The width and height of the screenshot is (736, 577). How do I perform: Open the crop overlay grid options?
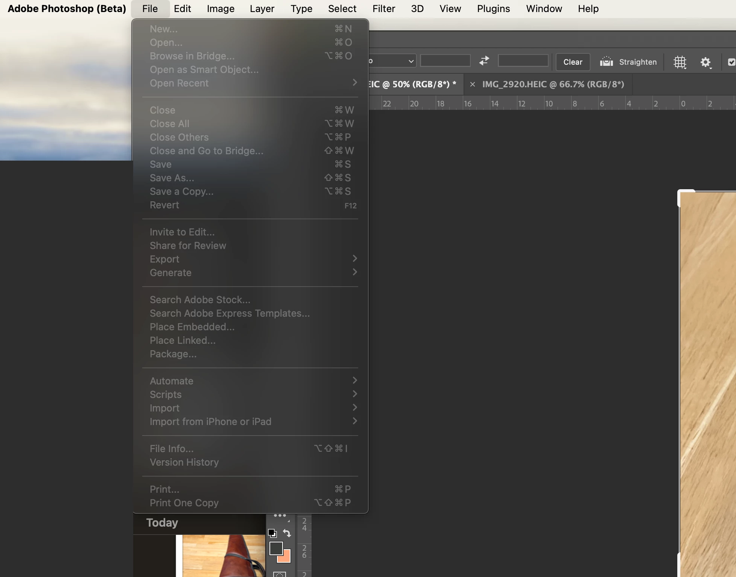click(680, 62)
